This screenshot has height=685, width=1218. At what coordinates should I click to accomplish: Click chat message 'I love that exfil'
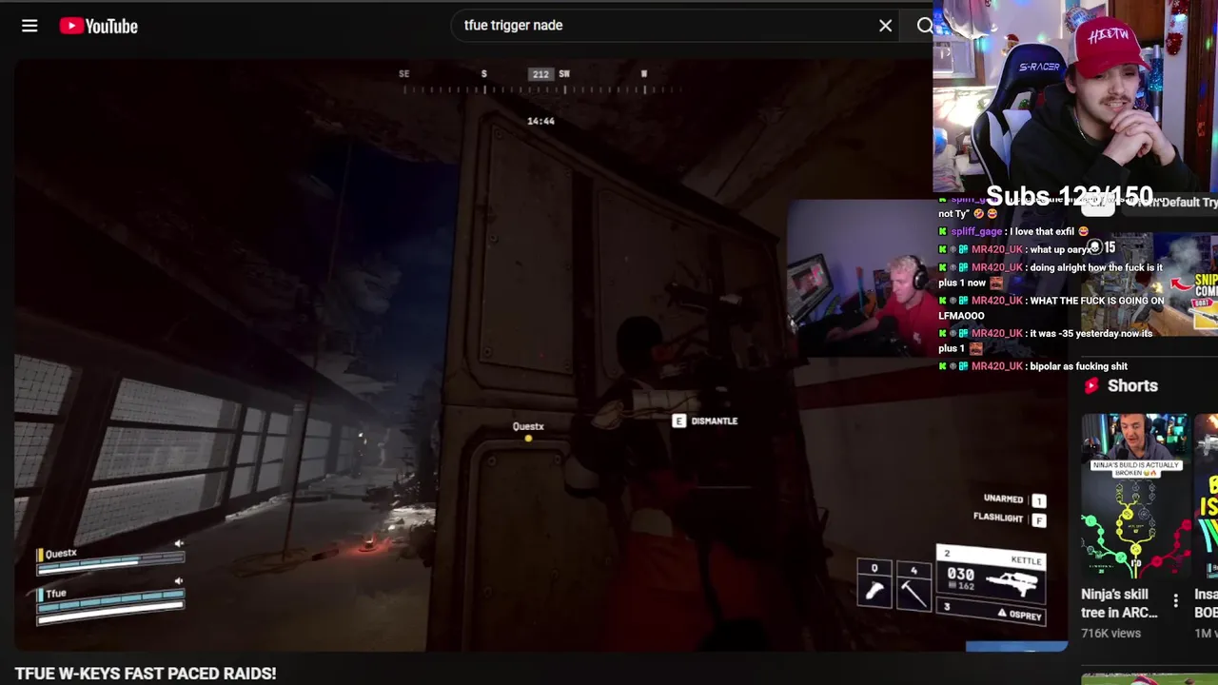click(1050, 231)
